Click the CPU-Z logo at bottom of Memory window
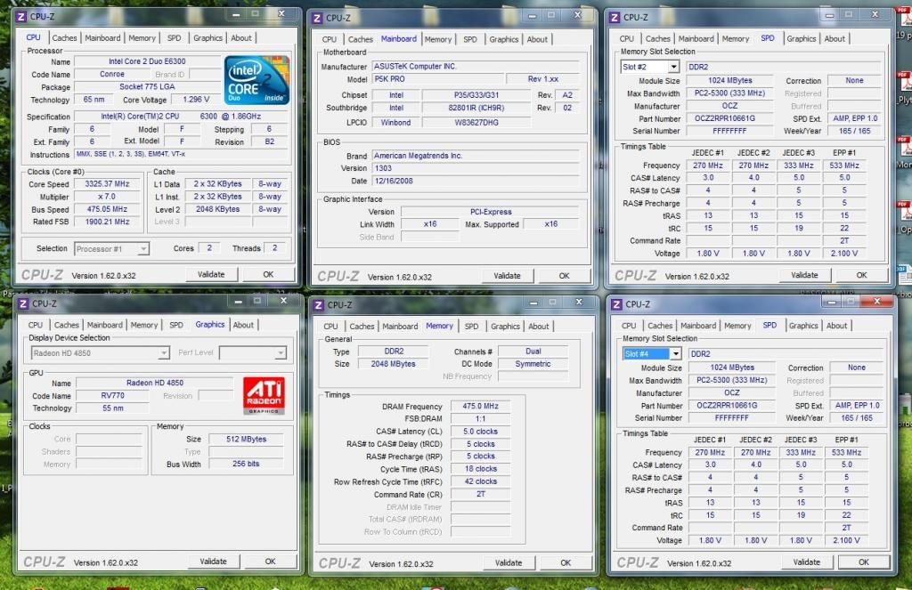The height and width of the screenshot is (590, 912). pyautogui.click(x=338, y=562)
